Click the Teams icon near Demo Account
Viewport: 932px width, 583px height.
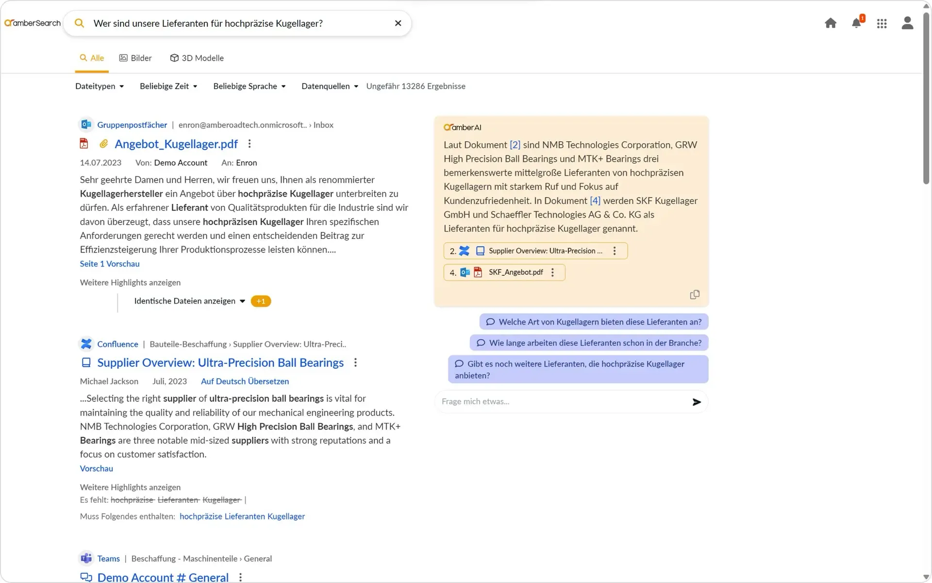86,558
